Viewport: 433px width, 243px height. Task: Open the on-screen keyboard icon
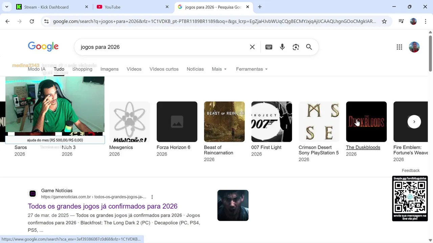pyautogui.click(x=269, y=47)
